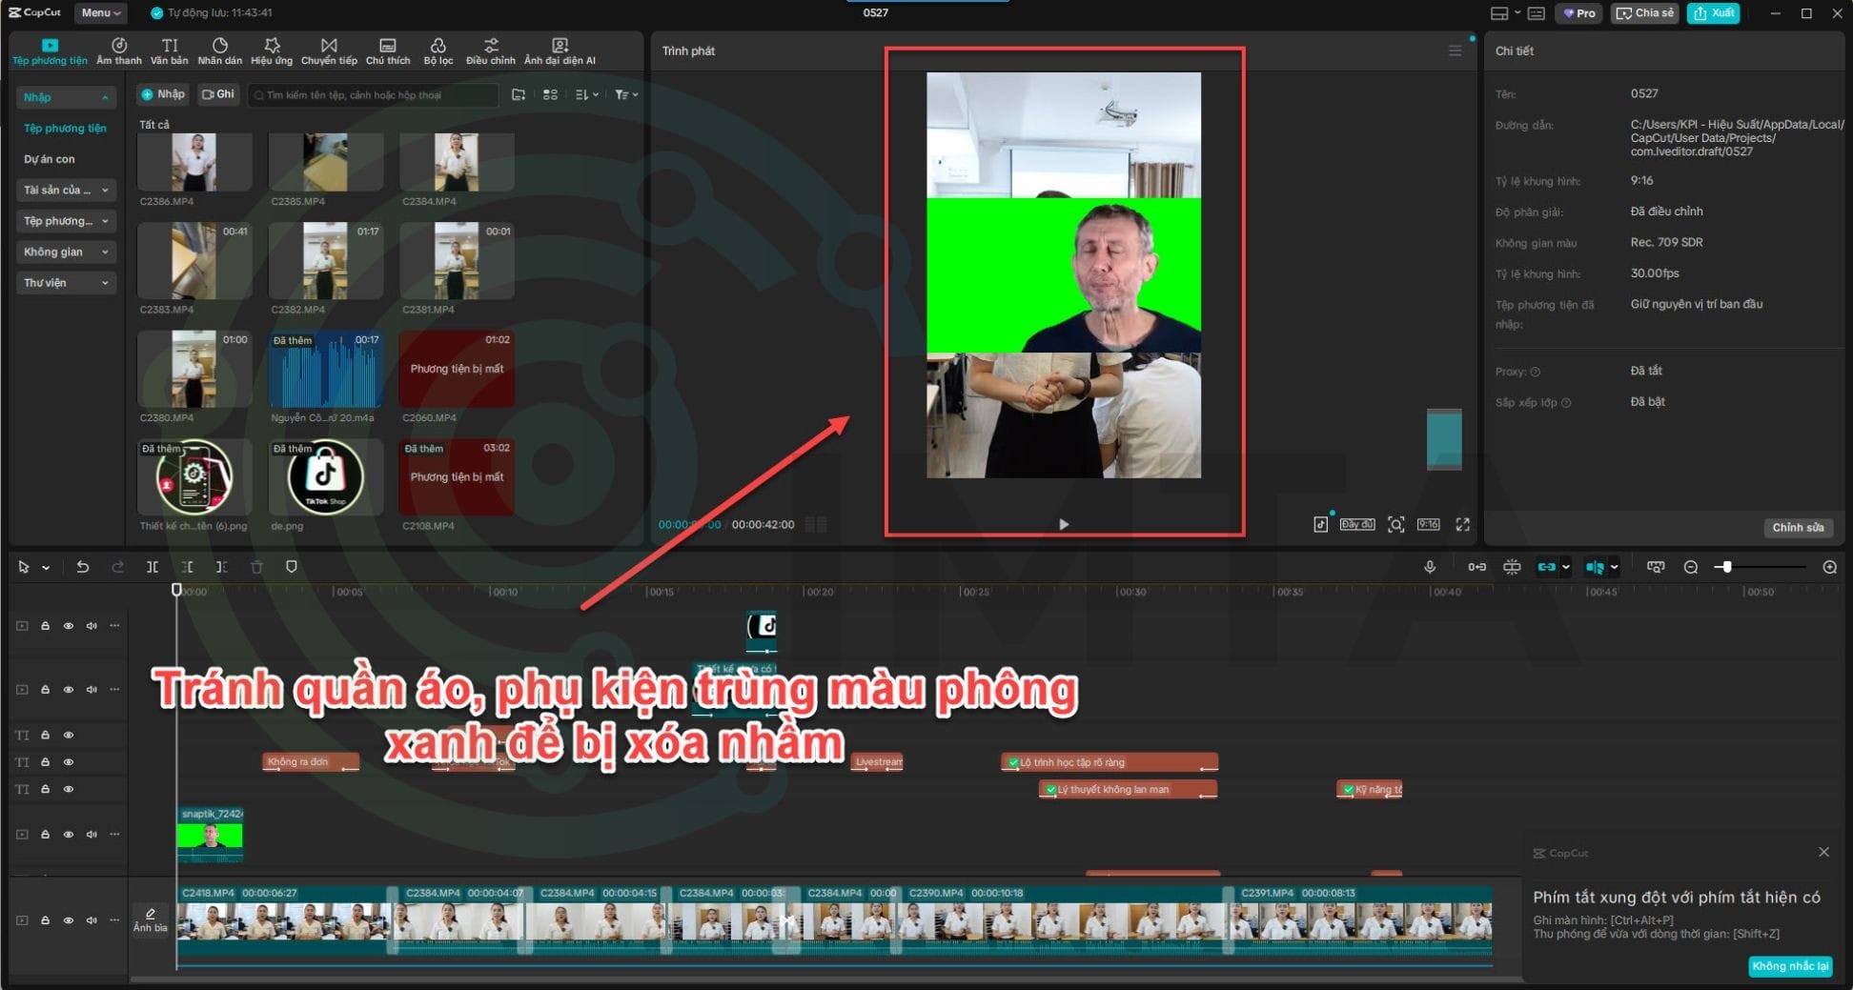Mute the main video track audio
Viewport: 1853px width, 990px height.
(x=92, y=920)
